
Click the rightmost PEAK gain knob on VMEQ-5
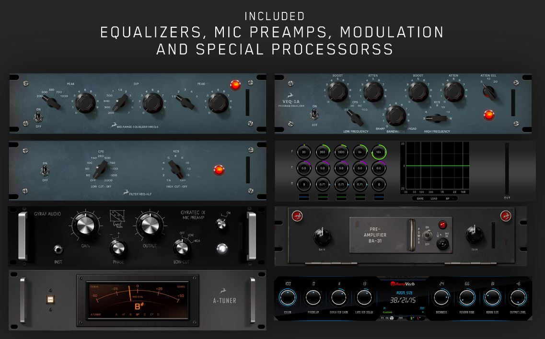[218, 103]
